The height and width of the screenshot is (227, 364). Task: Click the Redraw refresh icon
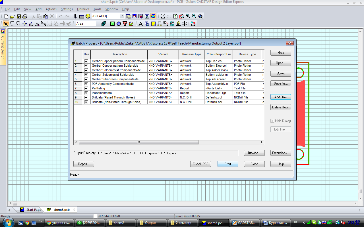pos(175,16)
